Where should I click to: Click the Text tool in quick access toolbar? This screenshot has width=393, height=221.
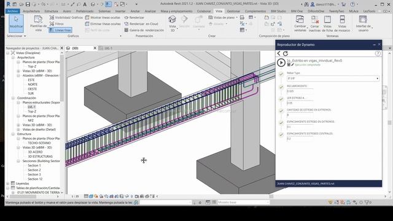tap(85, 4)
